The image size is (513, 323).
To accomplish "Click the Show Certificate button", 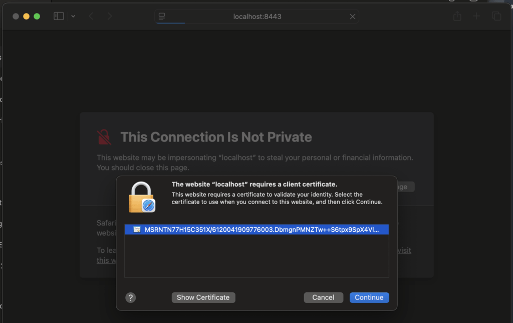I will pyautogui.click(x=203, y=297).
